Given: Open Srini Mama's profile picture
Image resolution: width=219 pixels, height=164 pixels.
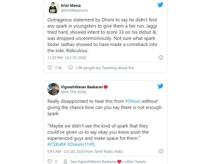Looking at the screenshot, I should (54, 8).
